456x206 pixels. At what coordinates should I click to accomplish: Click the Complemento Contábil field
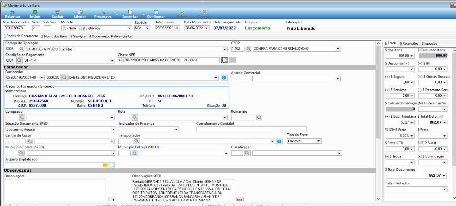(251, 129)
